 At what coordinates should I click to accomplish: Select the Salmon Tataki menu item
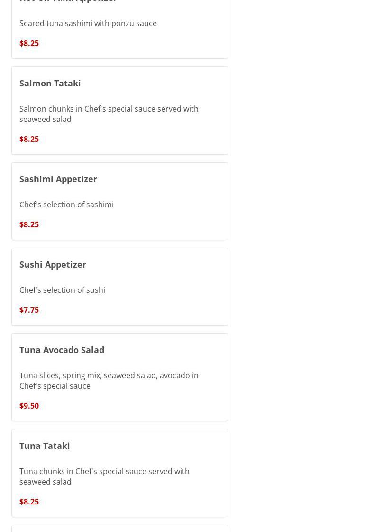tap(50, 83)
